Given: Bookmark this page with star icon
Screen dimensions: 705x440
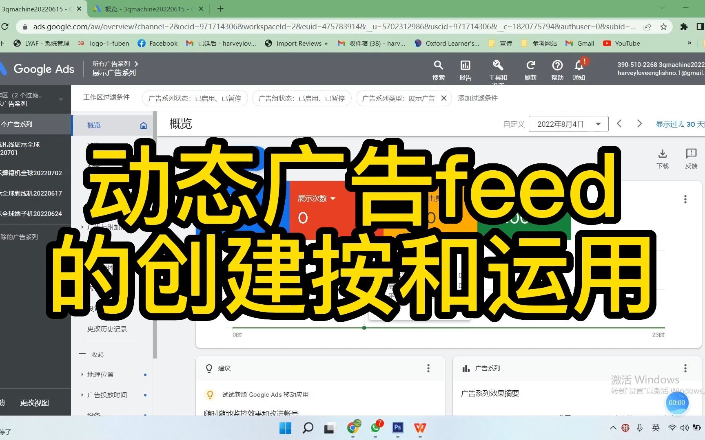Looking at the screenshot, I should click(664, 27).
